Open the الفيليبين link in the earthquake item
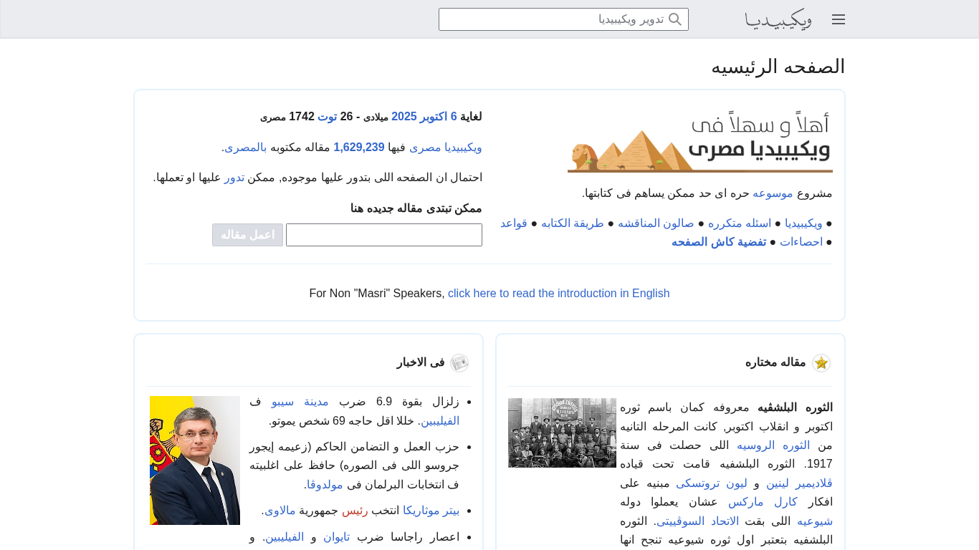Image resolution: width=979 pixels, height=550 pixels. pos(440,420)
